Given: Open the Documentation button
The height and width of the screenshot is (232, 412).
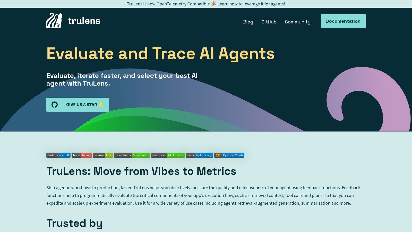Looking at the screenshot, I should pyautogui.click(x=343, y=21).
